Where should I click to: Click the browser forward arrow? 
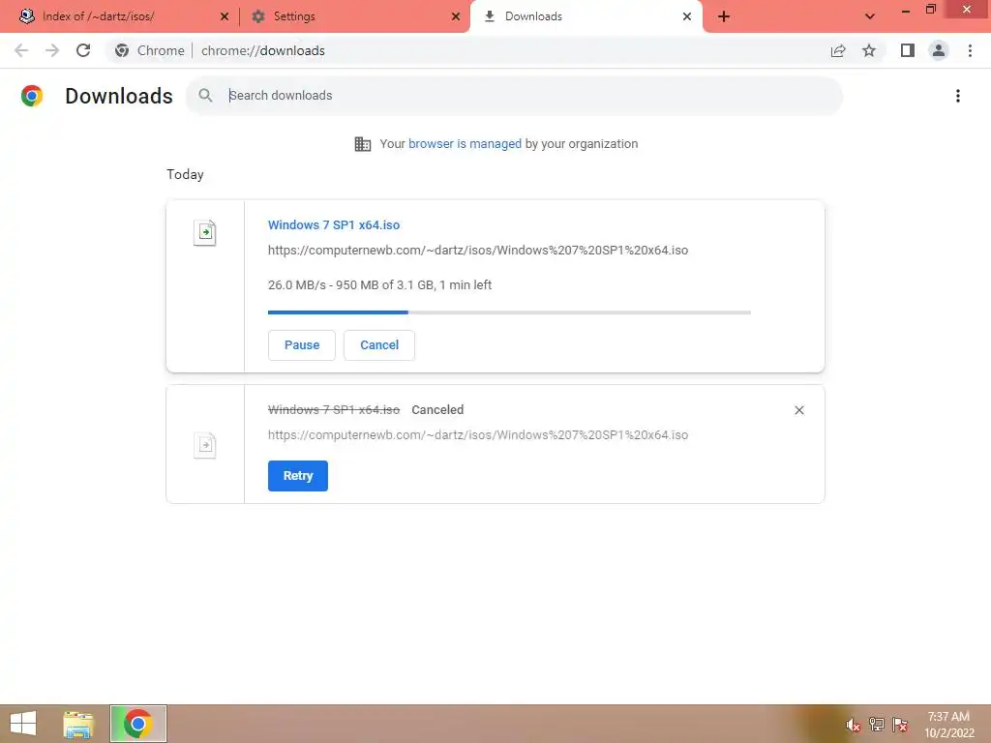pyautogui.click(x=52, y=50)
